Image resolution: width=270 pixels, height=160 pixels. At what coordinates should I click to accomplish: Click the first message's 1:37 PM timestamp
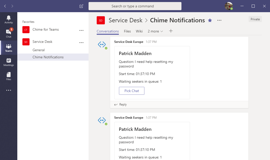click(151, 42)
